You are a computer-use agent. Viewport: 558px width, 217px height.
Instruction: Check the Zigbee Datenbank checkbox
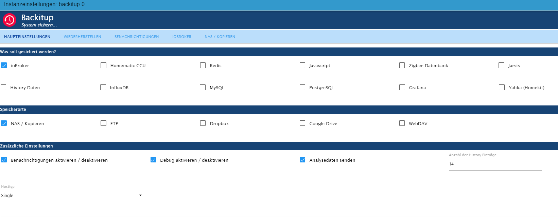pos(402,65)
